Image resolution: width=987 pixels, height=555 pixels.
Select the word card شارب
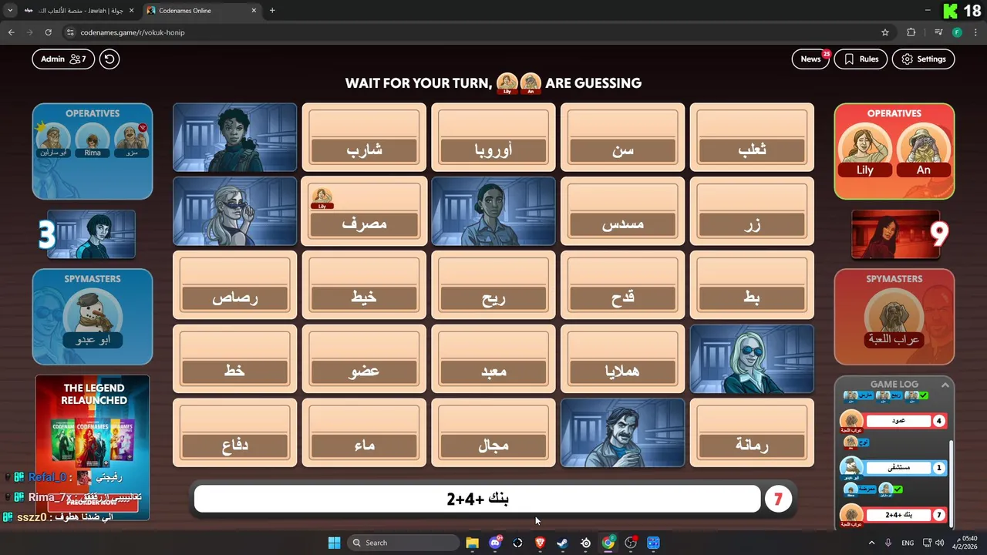(364, 137)
